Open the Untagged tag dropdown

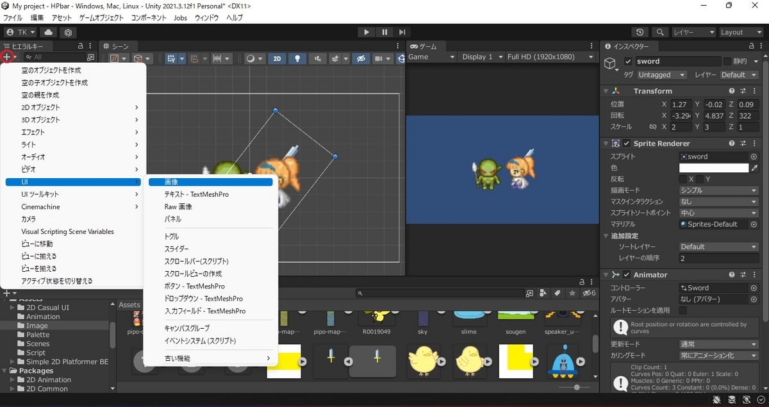point(661,74)
